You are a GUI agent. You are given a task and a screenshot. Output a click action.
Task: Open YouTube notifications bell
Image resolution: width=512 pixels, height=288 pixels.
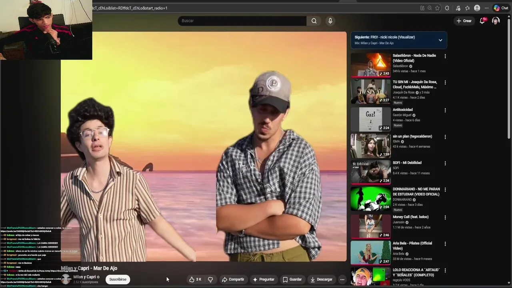click(482, 21)
